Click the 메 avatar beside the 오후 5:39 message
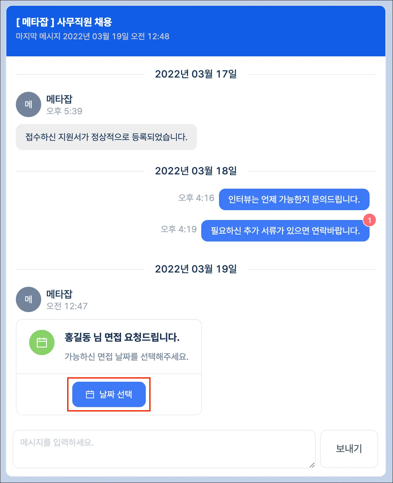Image resolution: width=393 pixels, height=483 pixels. (29, 104)
